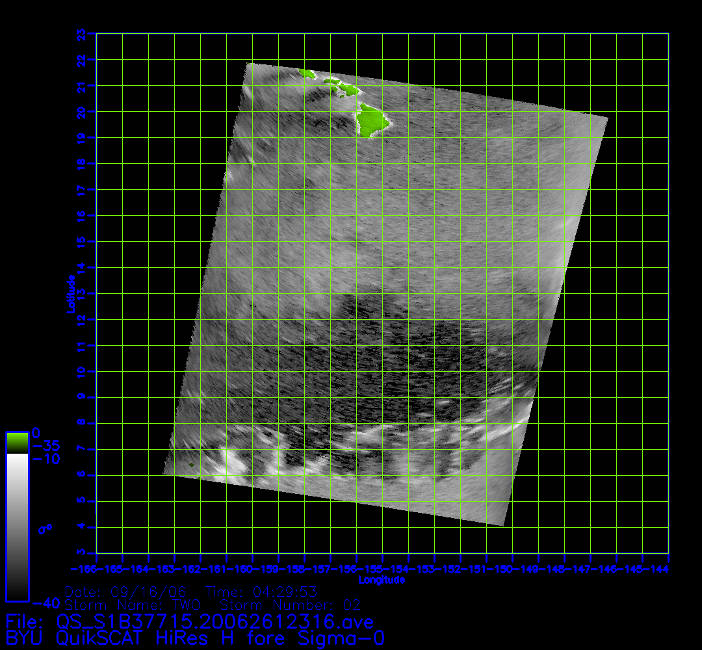Click the Big Island of Hawaii
The height and width of the screenshot is (650, 702).
(x=372, y=120)
